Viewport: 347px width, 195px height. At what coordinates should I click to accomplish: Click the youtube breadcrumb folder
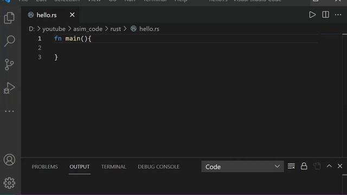point(54,29)
